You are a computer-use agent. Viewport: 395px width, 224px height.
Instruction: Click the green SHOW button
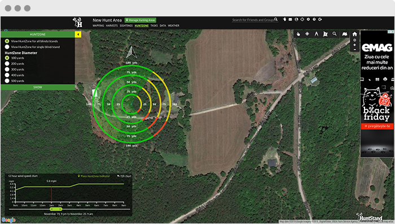coord(38,87)
